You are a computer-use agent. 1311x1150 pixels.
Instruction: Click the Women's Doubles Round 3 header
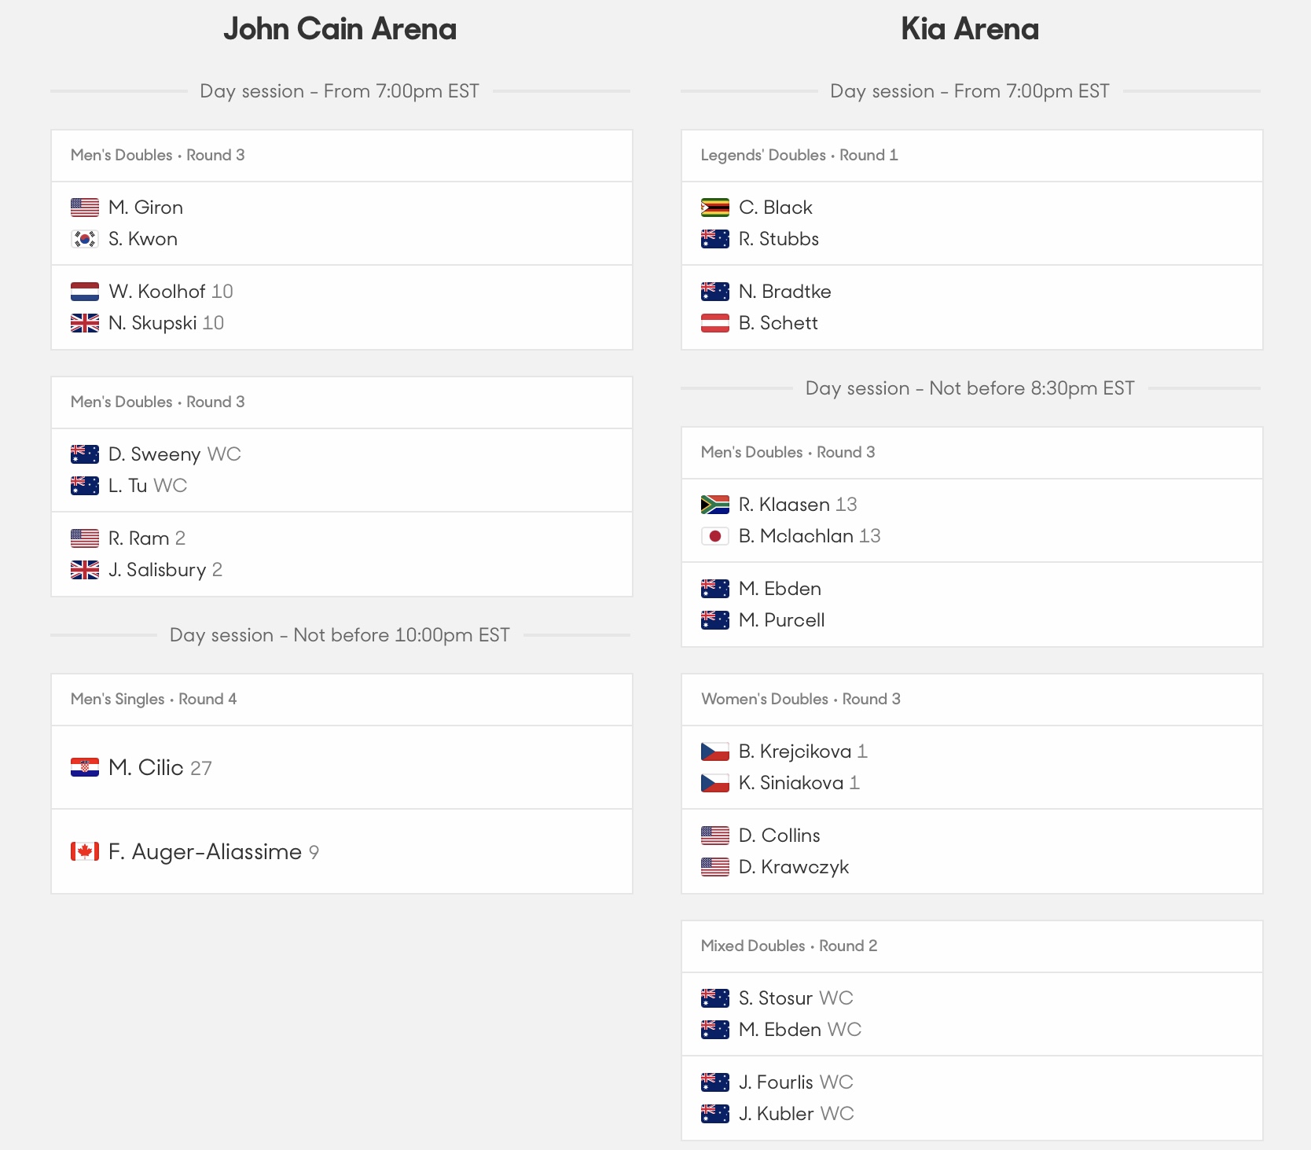971,700
